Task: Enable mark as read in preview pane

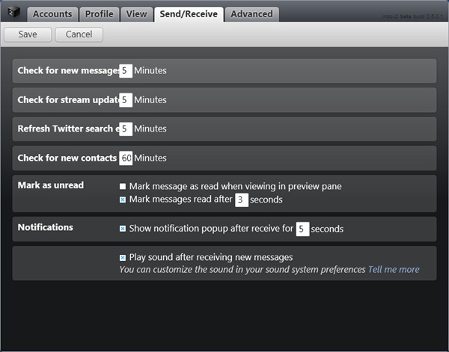Action: [x=123, y=186]
